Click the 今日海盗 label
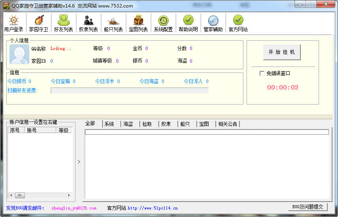This screenshot has width=338, height=217. 149,81
